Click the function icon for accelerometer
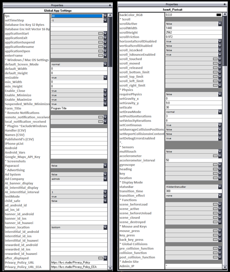The width and height of the screenshot is (230, 272). pos(215,156)
